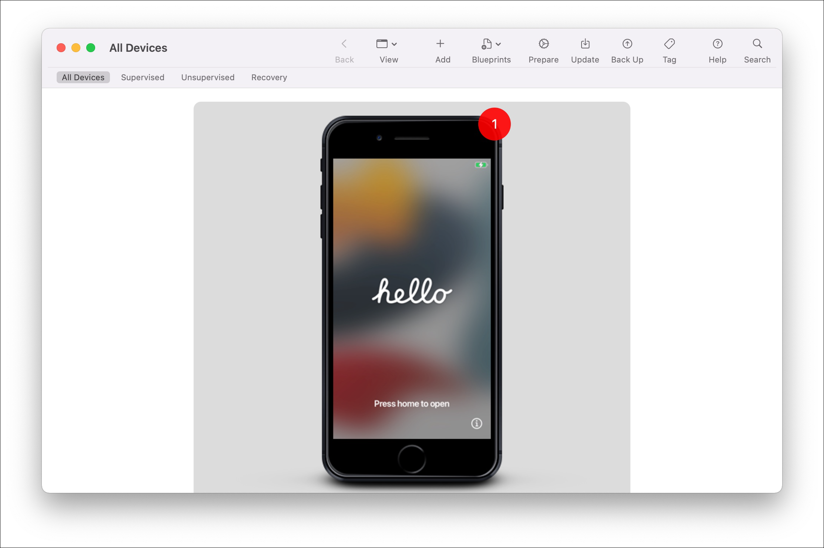The image size is (824, 548).
Task: Click the Press home to open text
Action: [x=412, y=404]
